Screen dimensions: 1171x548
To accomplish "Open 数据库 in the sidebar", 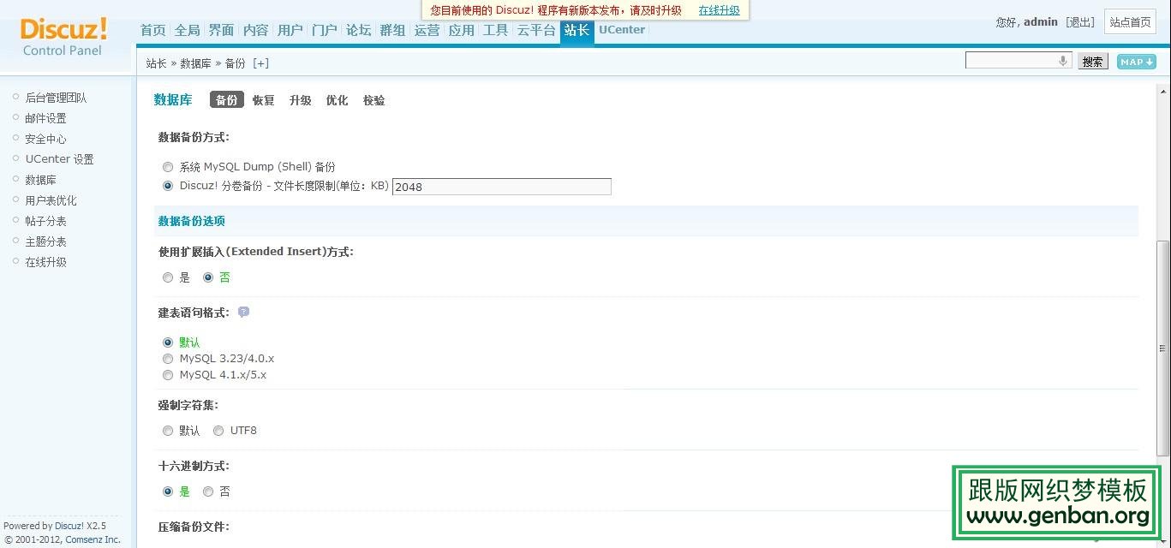I will pos(40,180).
